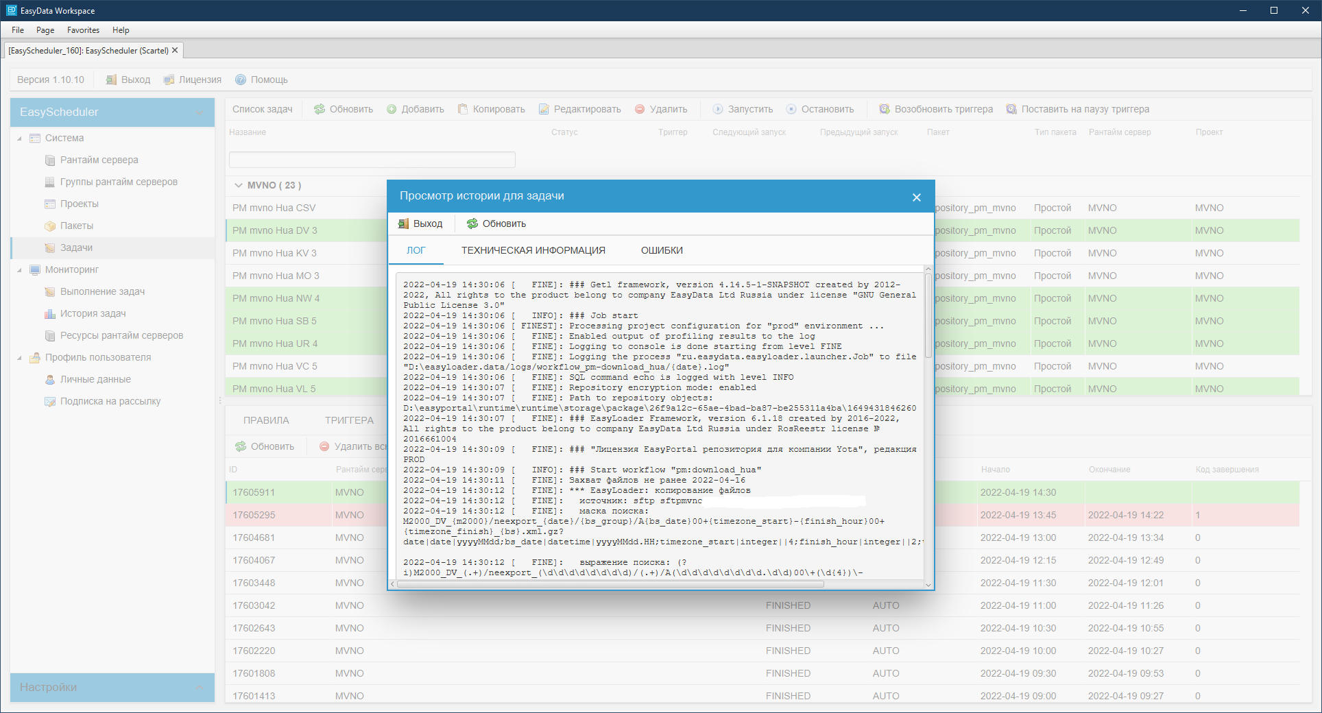Click Поставить на паузу триггера icon

tap(1011, 109)
